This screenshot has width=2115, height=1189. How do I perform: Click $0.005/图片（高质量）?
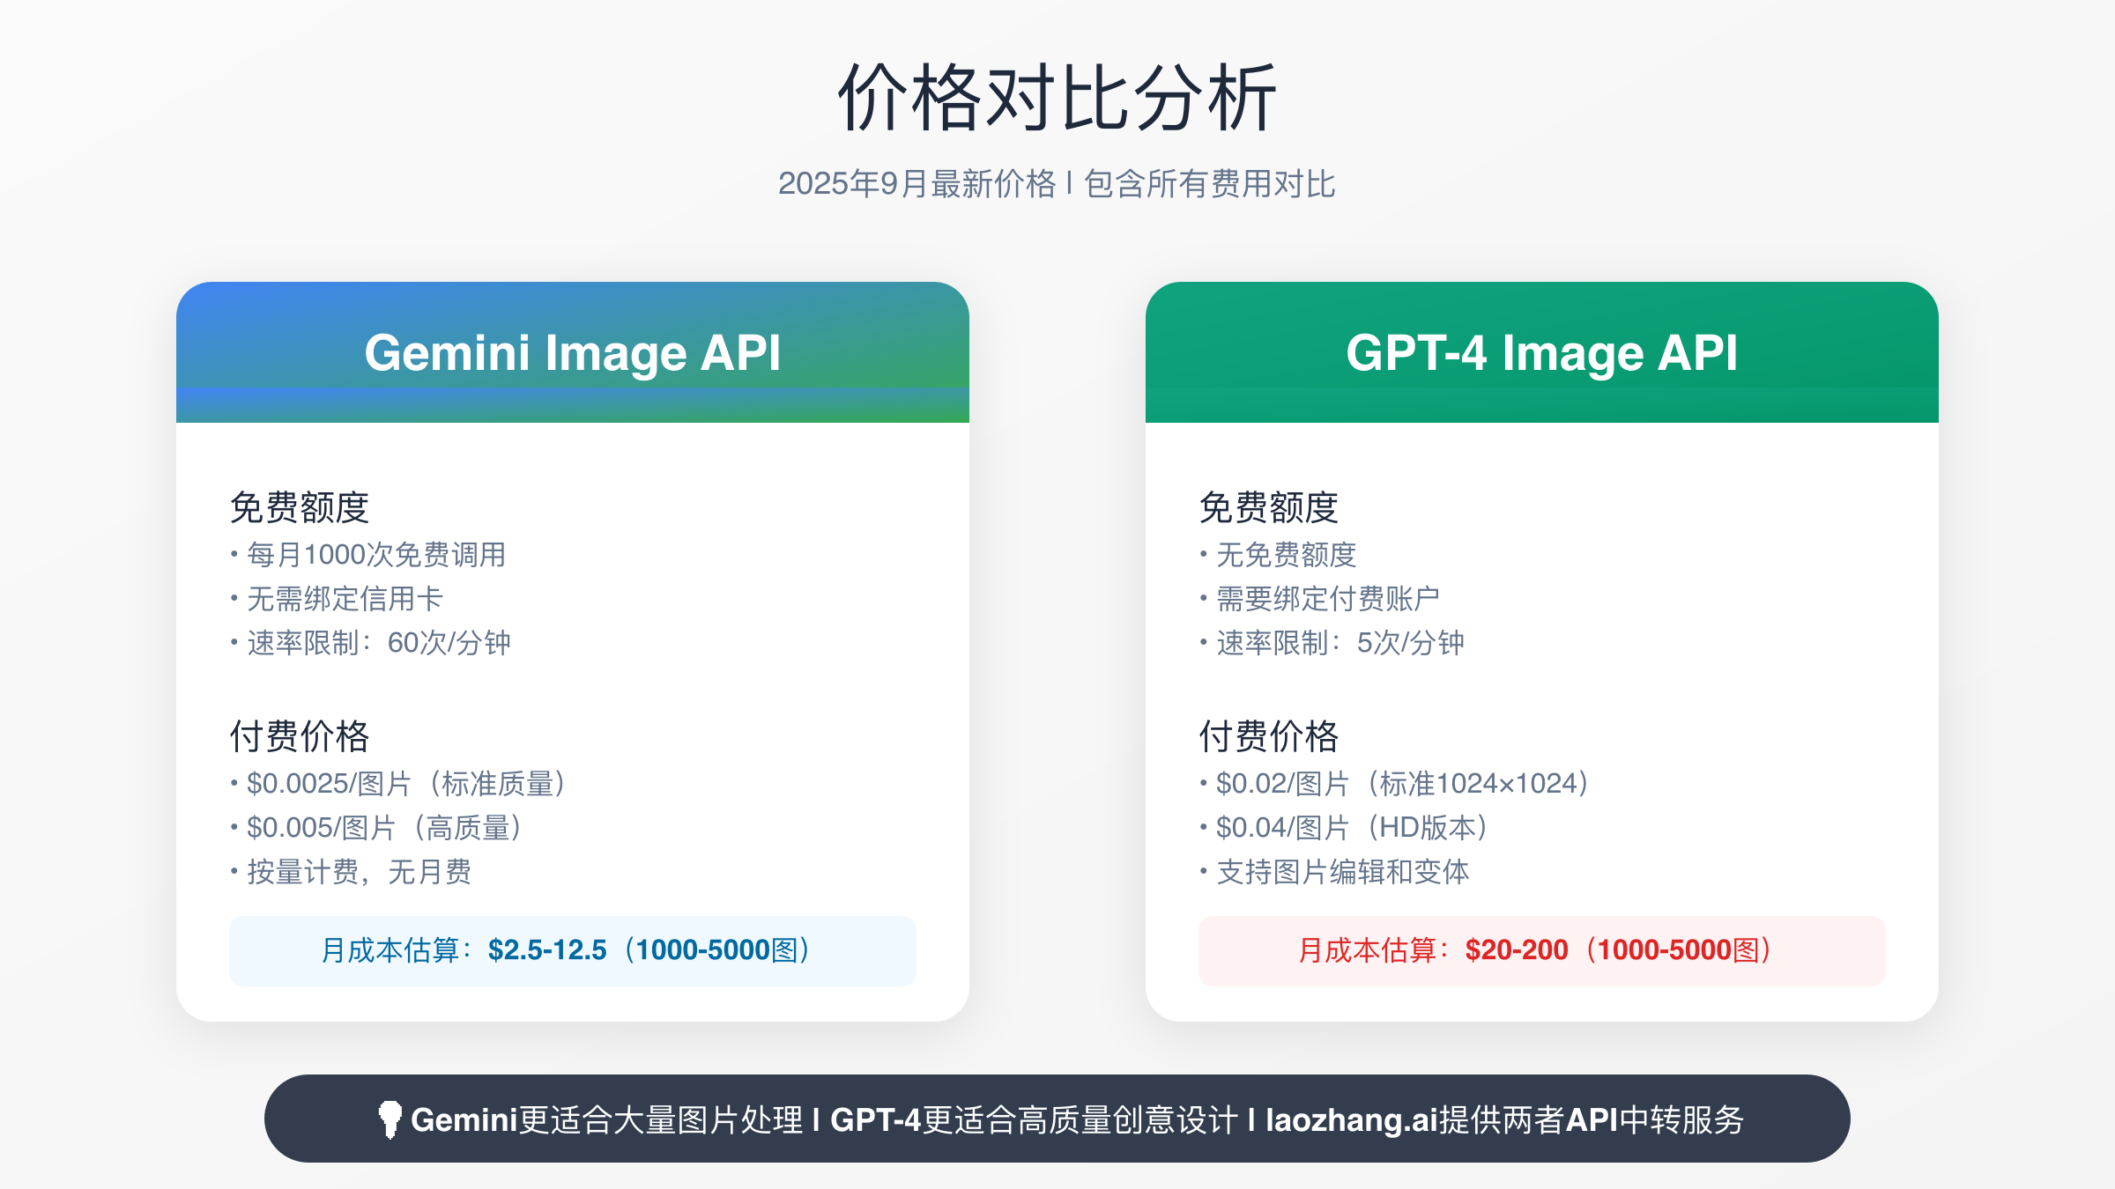coord(384,828)
